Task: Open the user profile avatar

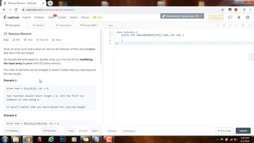Action: 248,17
